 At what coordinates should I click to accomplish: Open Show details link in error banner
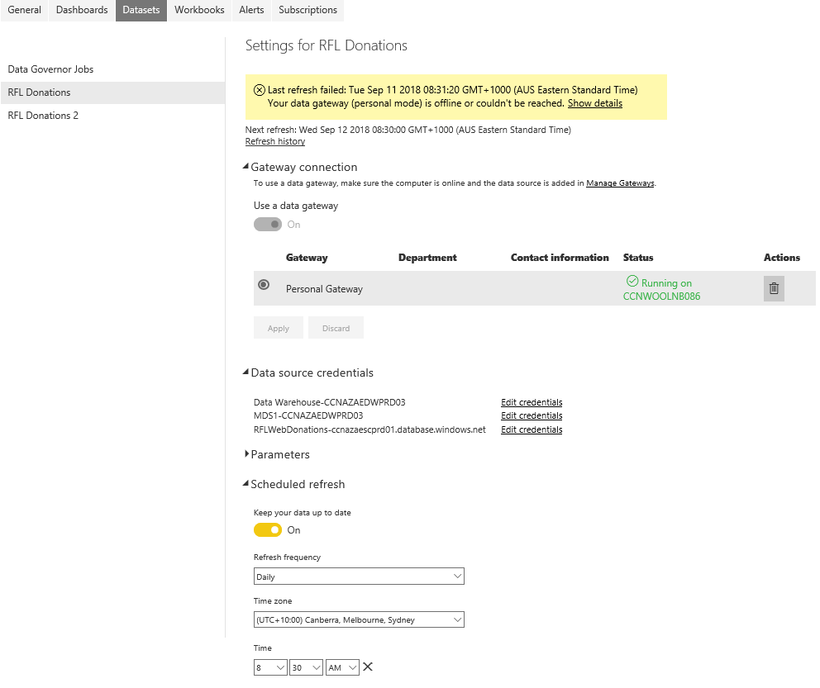point(595,103)
